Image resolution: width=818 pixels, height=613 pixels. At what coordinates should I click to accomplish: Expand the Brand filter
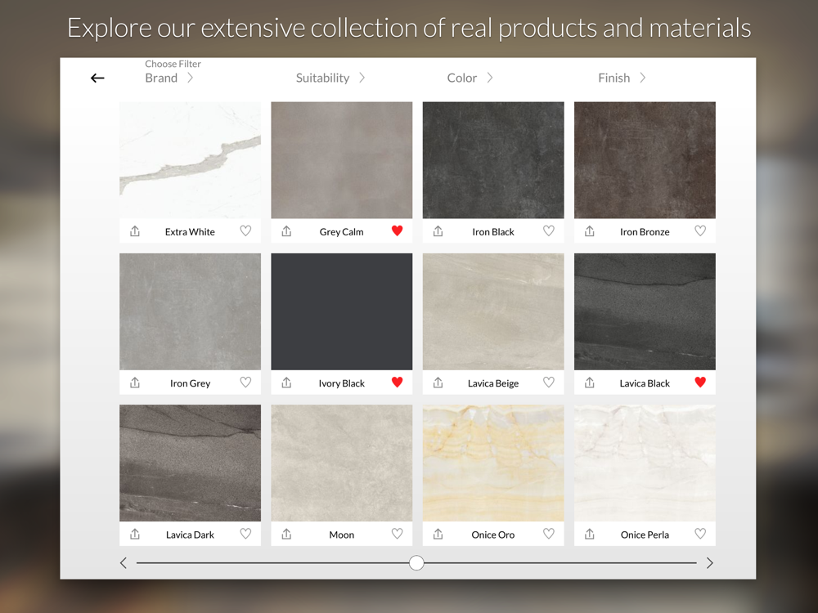[x=169, y=78]
